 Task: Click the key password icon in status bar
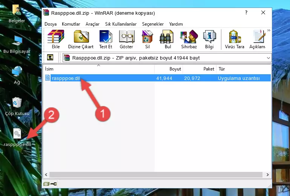pos(54,184)
